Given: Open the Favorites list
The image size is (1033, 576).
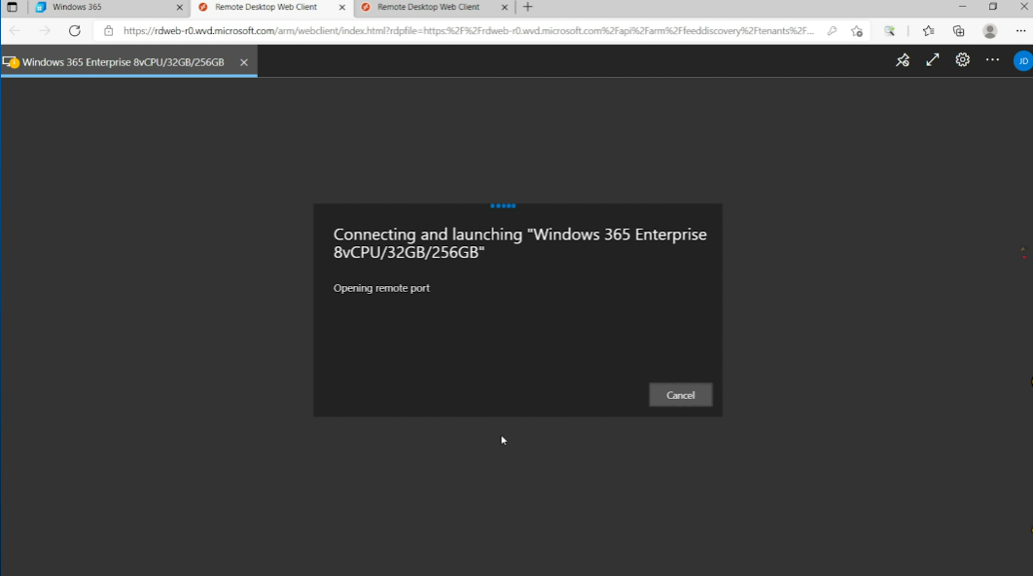Looking at the screenshot, I should pyautogui.click(x=928, y=31).
